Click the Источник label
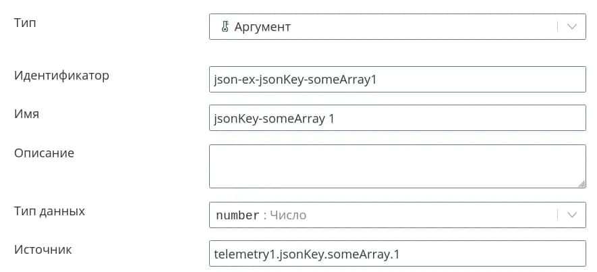 42,250
